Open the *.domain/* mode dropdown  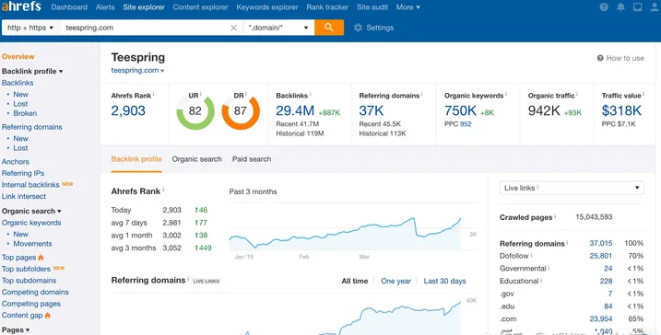(x=278, y=28)
